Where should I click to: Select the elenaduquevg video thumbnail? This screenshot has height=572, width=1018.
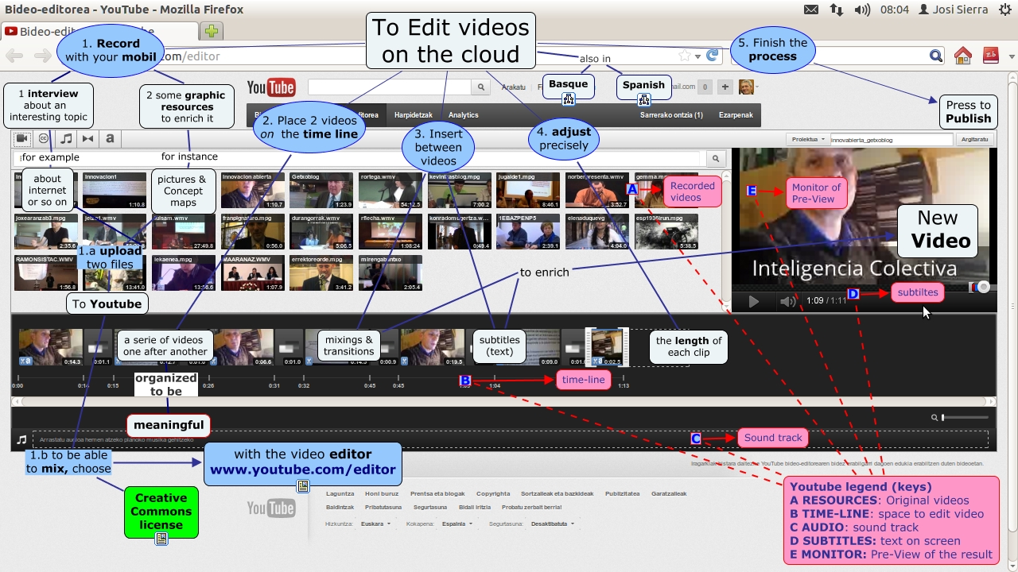(x=597, y=231)
